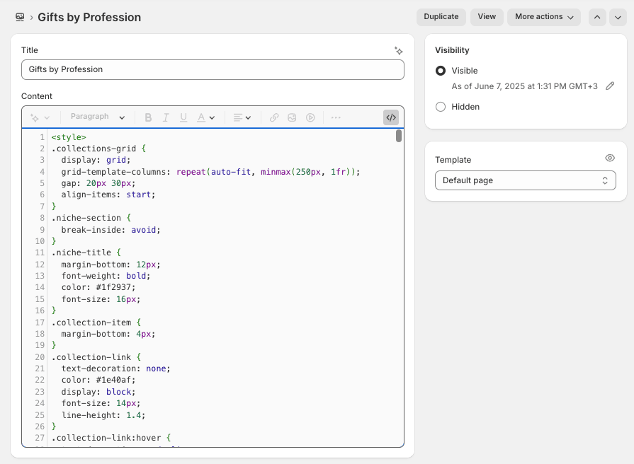Screen dimensions: 634x464
Task: Click the sparkle icon next to Title
Action: click(398, 51)
